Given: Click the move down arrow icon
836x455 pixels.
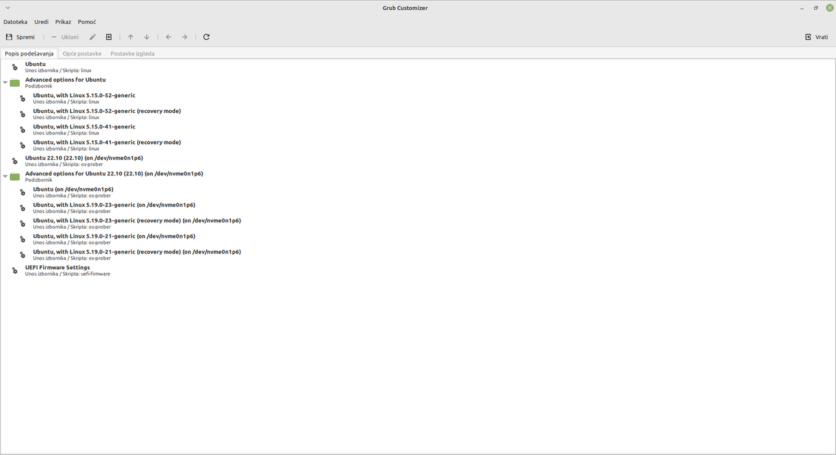Looking at the screenshot, I should coord(147,37).
